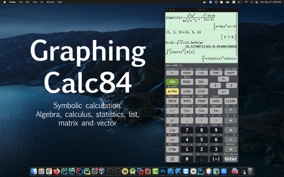This screenshot has width=284, height=177.
Task: Click the CLEAR key
Action: click(x=231, y=101)
